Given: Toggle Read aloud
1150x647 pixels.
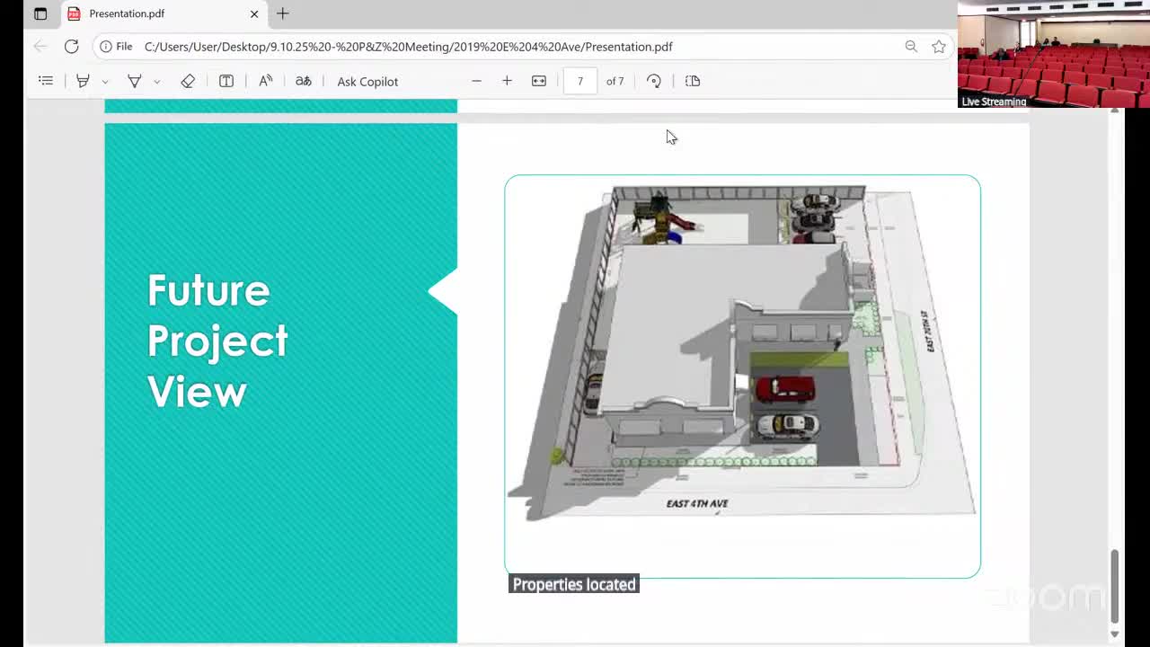Looking at the screenshot, I should coord(266,81).
